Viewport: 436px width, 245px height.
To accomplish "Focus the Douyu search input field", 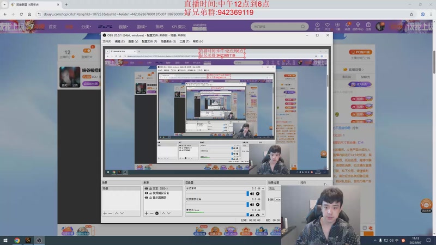I will pyautogui.click(x=276, y=27).
